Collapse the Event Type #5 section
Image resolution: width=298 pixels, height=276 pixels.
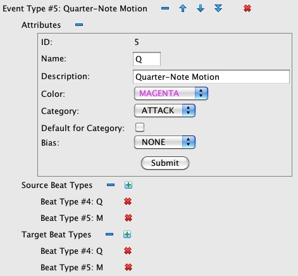(x=165, y=8)
